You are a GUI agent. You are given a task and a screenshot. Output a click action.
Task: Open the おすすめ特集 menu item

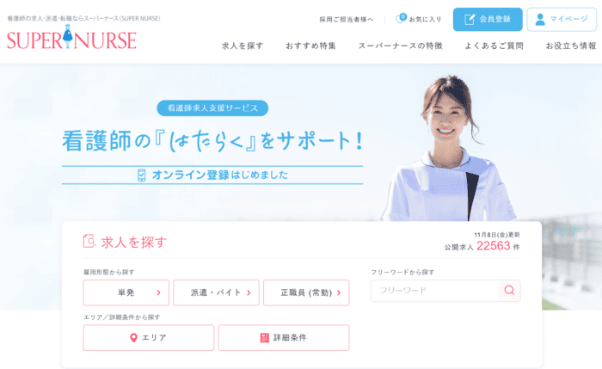pos(310,46)
